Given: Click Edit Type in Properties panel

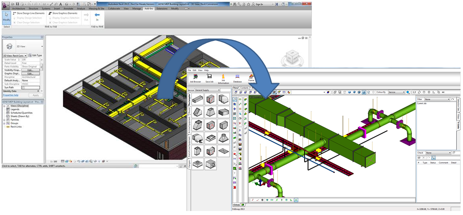Looking at the screenshot, I should [x=35, y=55].
